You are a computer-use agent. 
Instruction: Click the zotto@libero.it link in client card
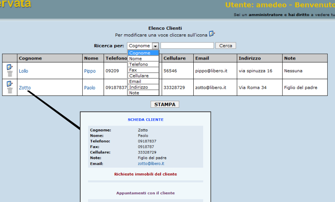tap(151, 164)
